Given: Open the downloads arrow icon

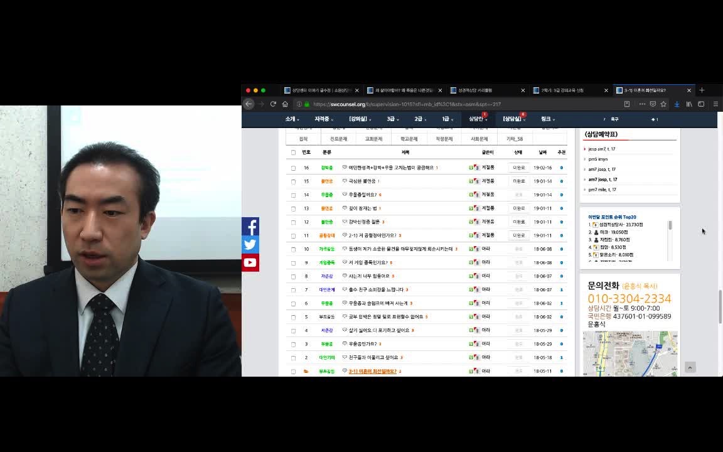Looking at the screenshot, I should pyautogui.click(x=677, y=104).
